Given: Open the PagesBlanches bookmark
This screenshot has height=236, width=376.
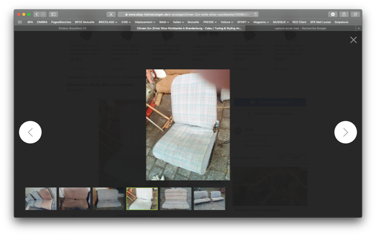Looking at the screenshot, I should point(60,22).
